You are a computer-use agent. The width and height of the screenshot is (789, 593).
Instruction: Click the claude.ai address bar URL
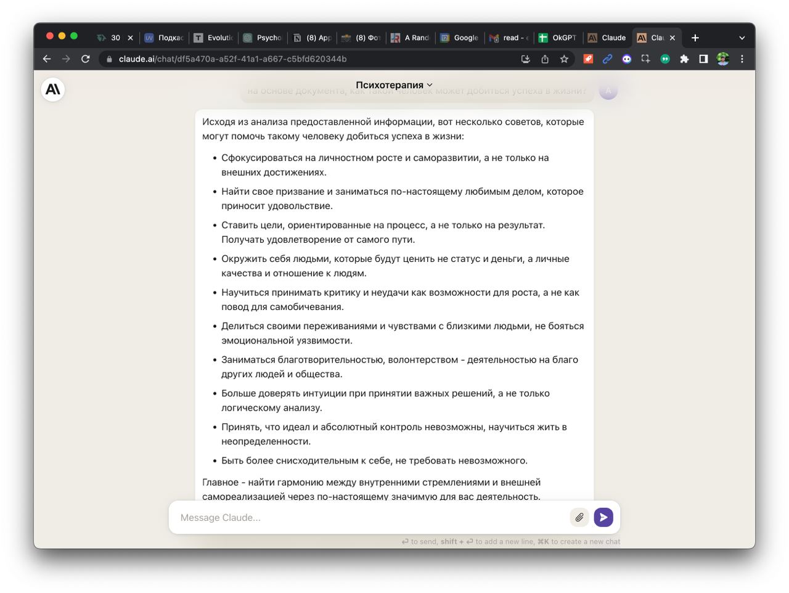coord(232,59)
